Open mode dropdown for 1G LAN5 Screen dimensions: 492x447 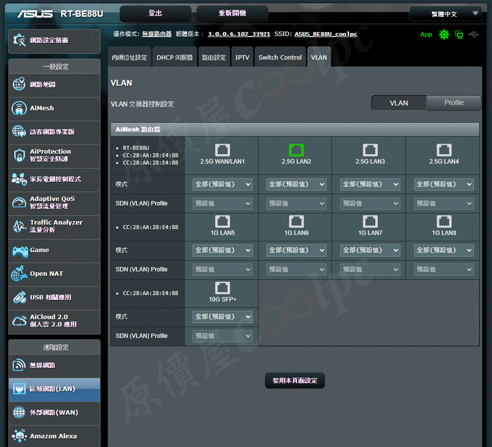click(x=222, y=250)
